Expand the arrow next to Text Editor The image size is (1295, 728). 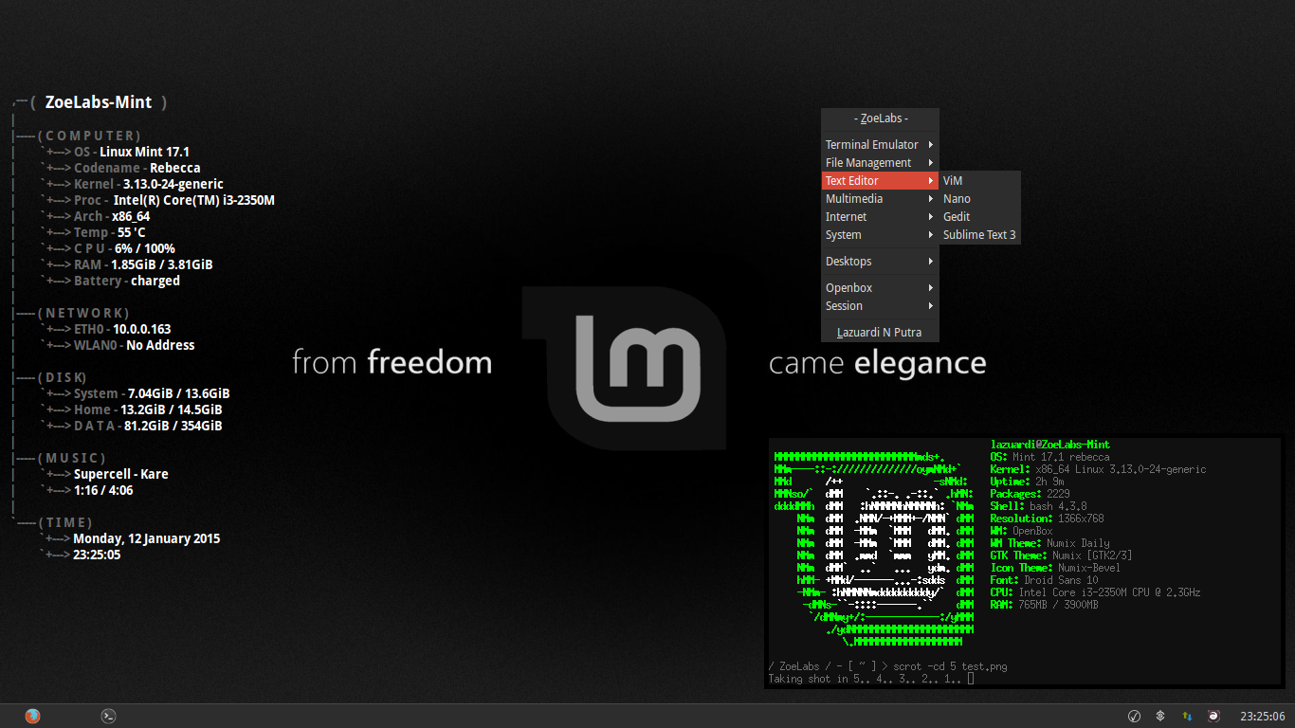click(931, 181)
